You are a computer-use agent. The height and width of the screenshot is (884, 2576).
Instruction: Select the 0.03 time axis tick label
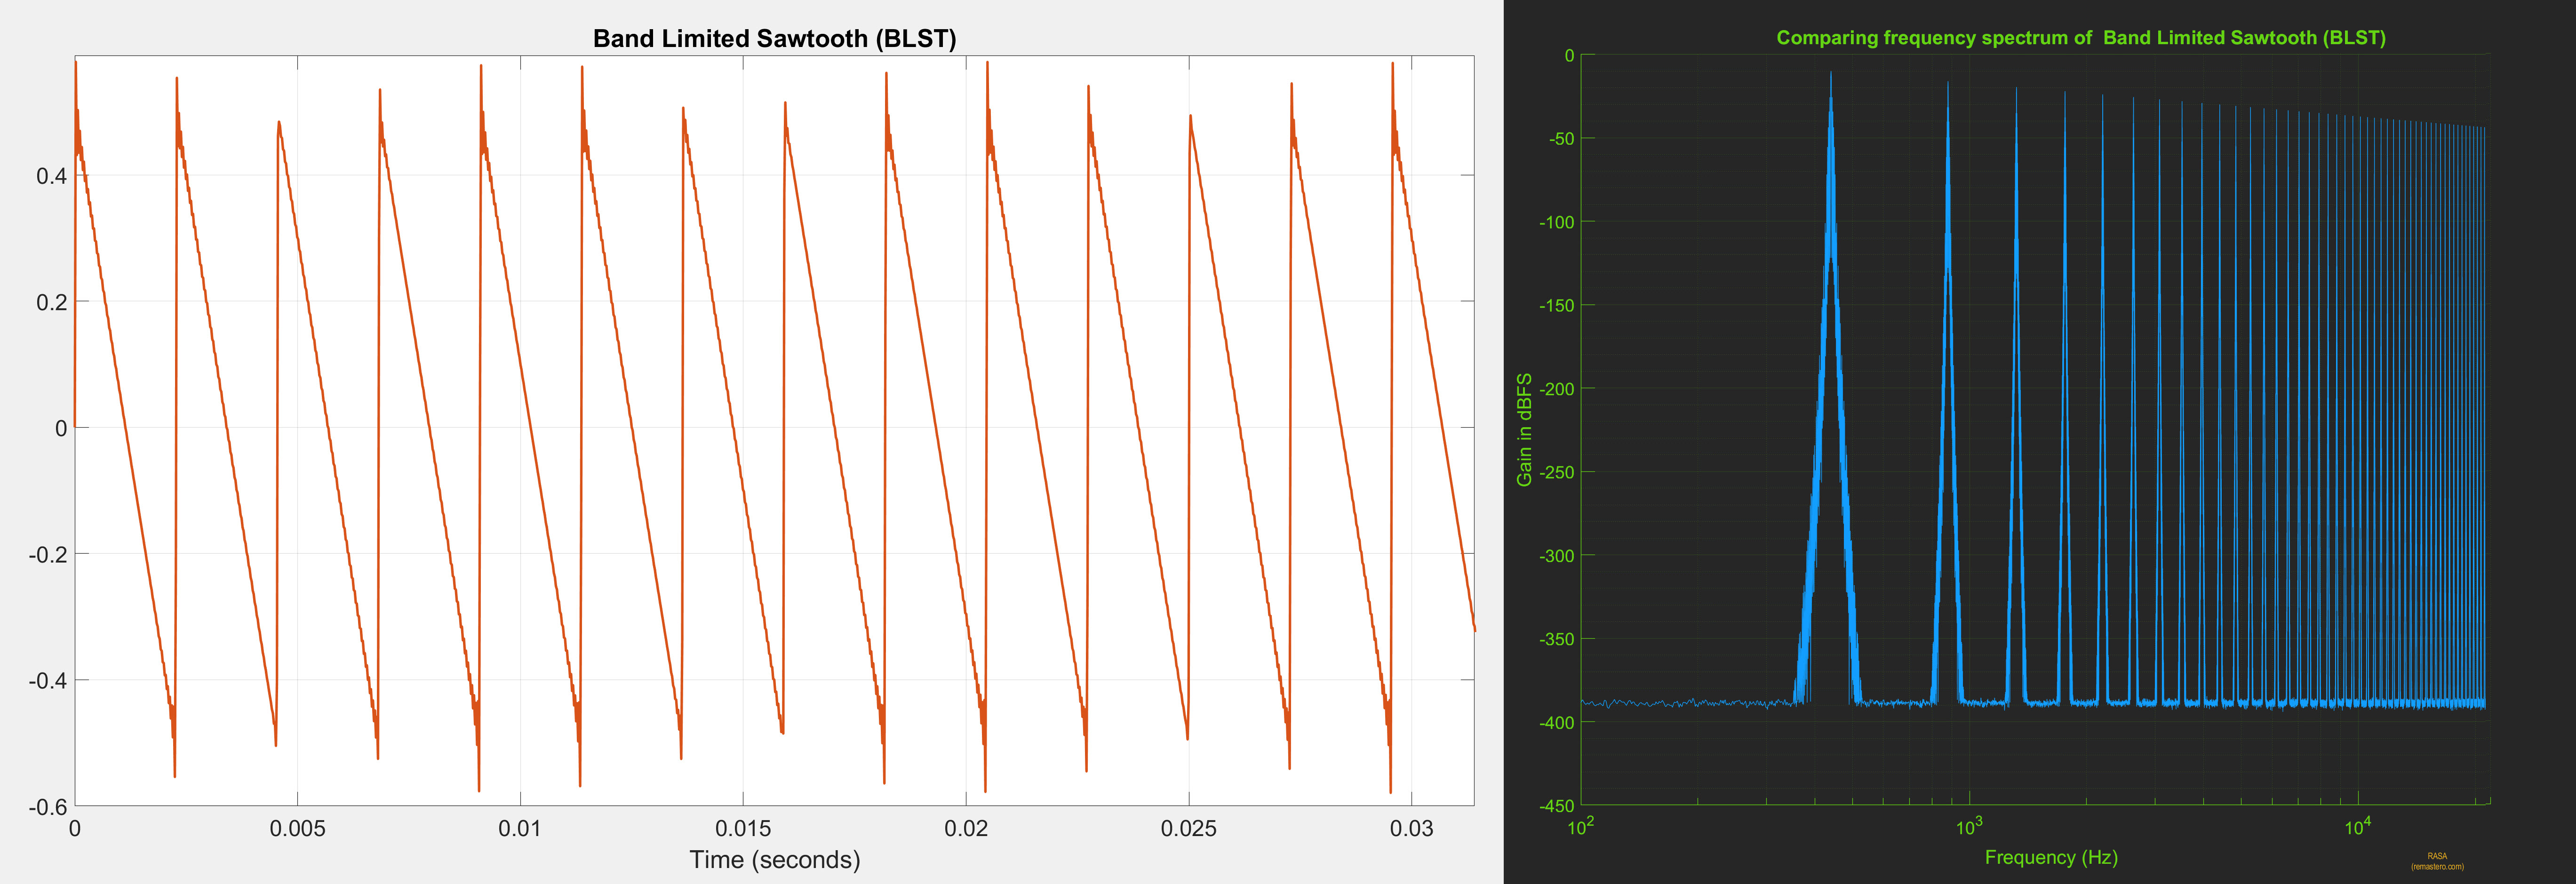(1411, 828)
